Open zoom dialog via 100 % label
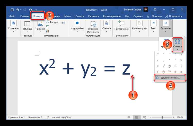This screenshot has height=126, width=193. pos(180,117)
